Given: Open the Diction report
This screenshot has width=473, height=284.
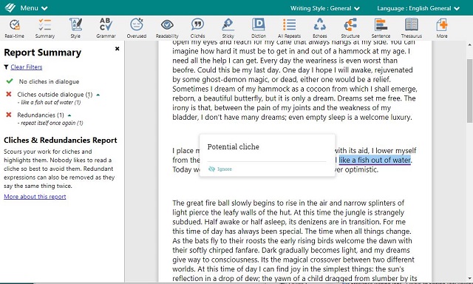Looking at the screenshot, I should [259, 28].
